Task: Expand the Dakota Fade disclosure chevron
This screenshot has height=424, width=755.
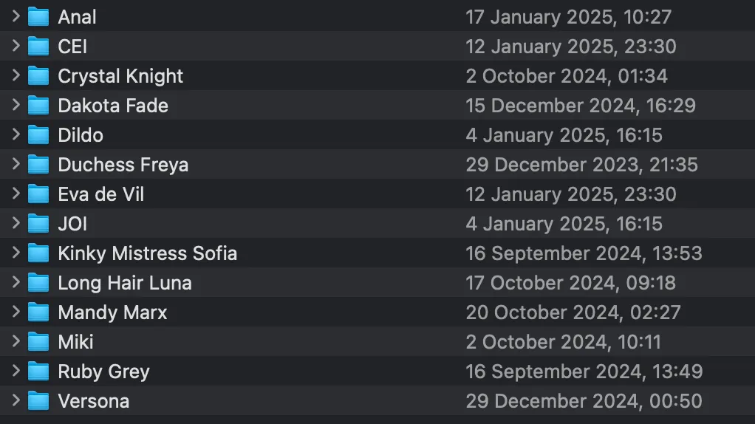Action: pos(16,104)
